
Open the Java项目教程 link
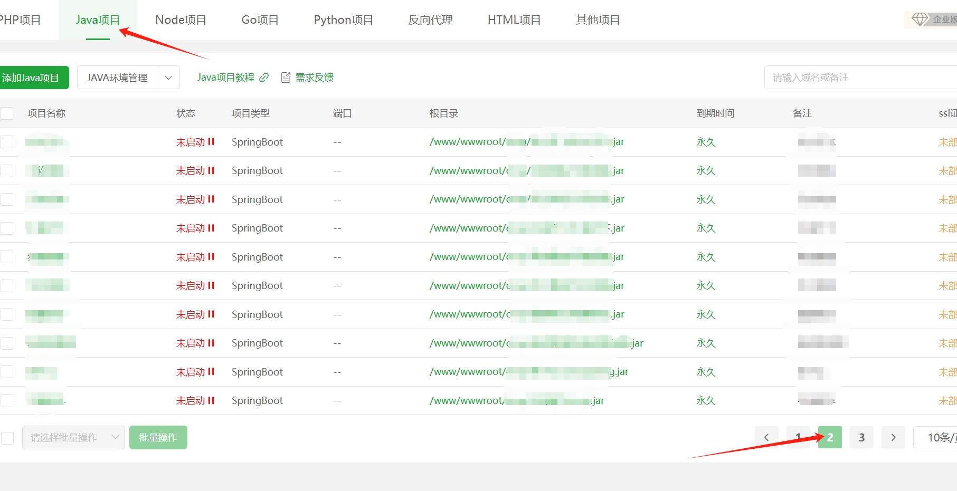[x=226, y=78]
